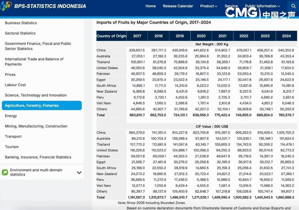Open Business Statistics in sidebar
The width and height of the screenshot is (299, 210).
coord(21,23)
